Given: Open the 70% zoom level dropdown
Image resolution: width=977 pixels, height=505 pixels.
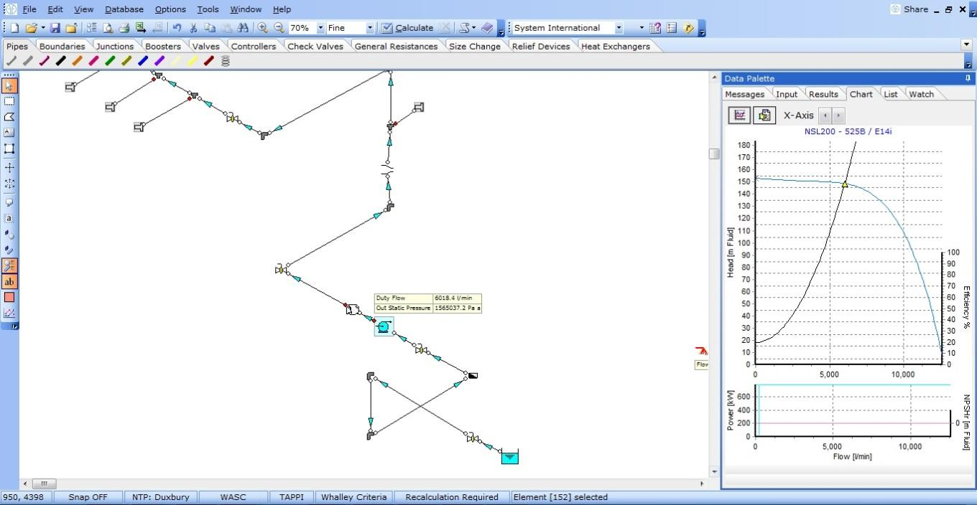Looking at the screenshot, I should click(x=320, y=28).
